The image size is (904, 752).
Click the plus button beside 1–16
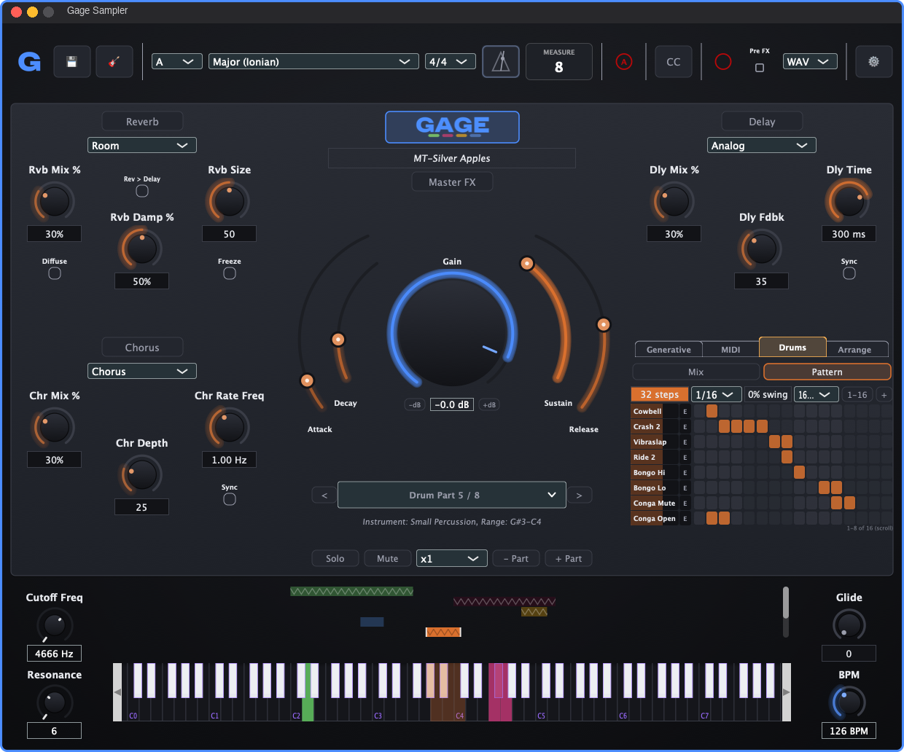[884, 394]
